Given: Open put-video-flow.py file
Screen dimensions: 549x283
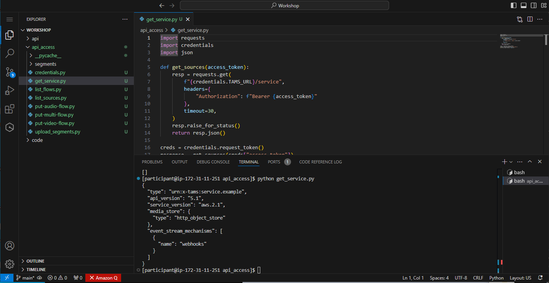Looking at the screenshot, I should click(76, 123).
